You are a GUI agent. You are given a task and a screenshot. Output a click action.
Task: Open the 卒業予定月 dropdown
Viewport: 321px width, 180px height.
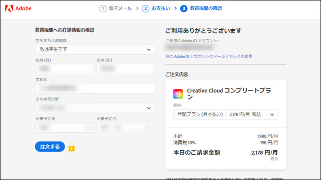pos(126,128)
